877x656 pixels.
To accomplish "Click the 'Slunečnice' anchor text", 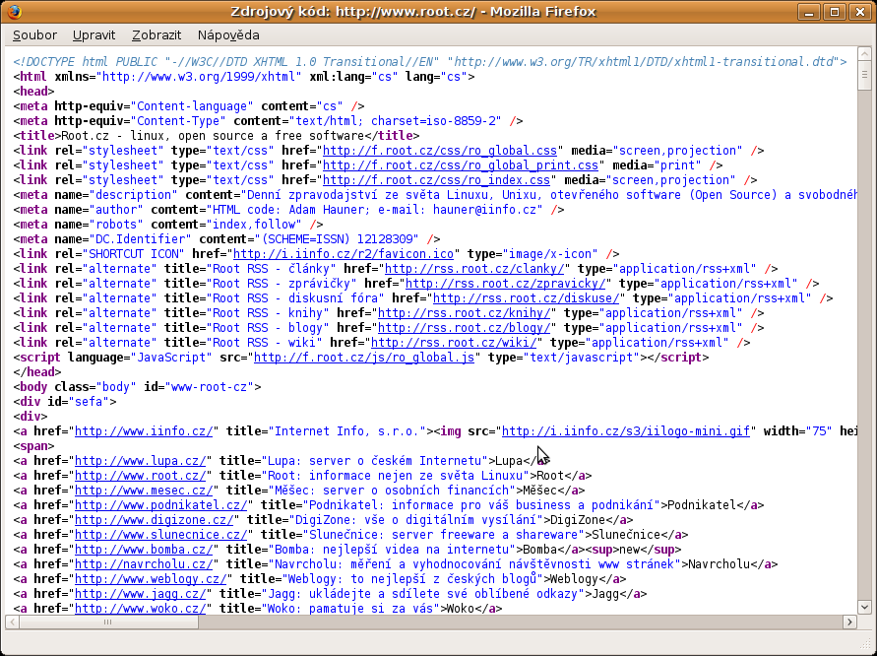I will point(626,535).
